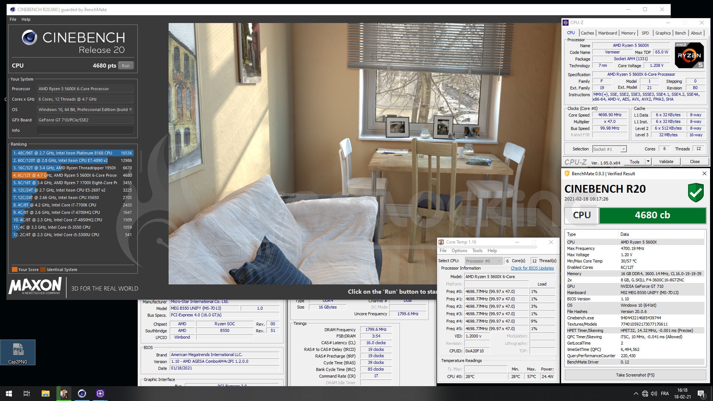Viewport: 713px width, 401px height.
Task: Show hidden system tray icons
Action: [x=636, y=394]
